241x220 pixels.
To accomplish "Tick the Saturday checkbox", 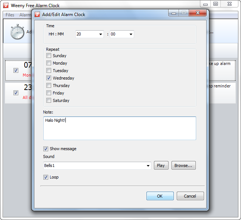I will pyautogui.click(x=49, y=100).
